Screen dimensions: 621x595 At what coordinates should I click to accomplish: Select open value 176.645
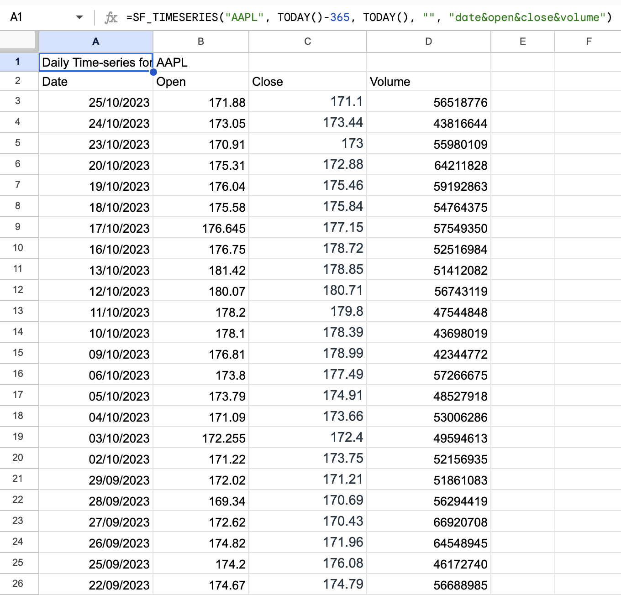(201, 227)
